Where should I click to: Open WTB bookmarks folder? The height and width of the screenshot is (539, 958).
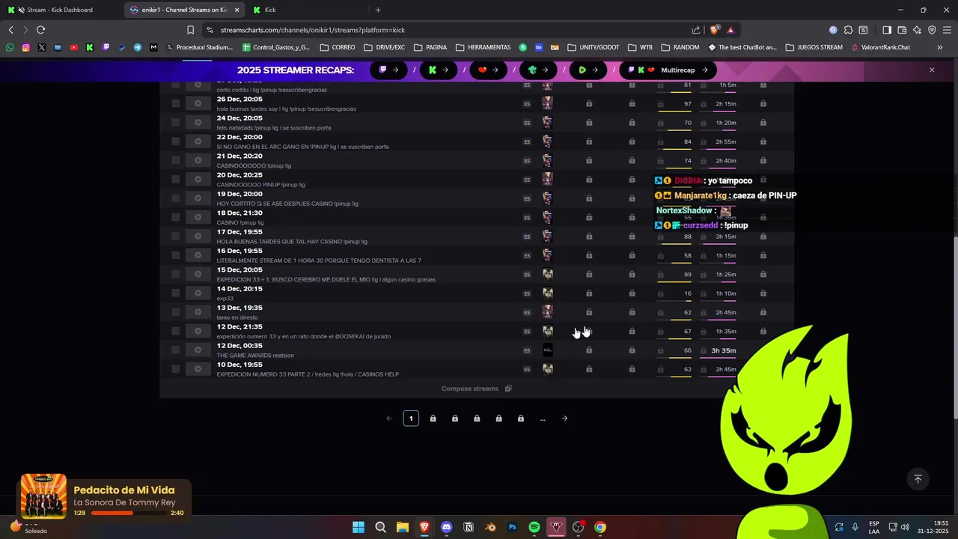(641, 47)
